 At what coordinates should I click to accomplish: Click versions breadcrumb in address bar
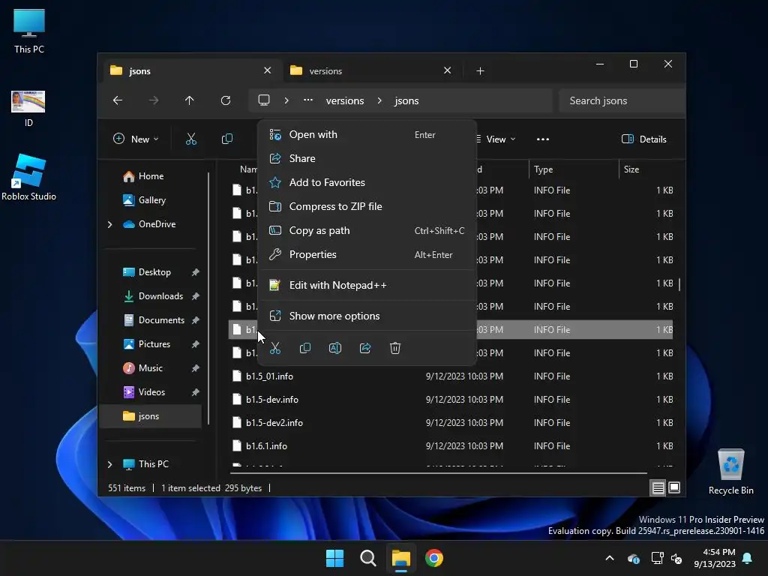coord(345,100)
